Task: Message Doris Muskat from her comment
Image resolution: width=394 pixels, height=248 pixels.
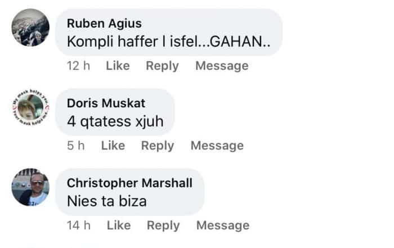Action: [217, 146]
